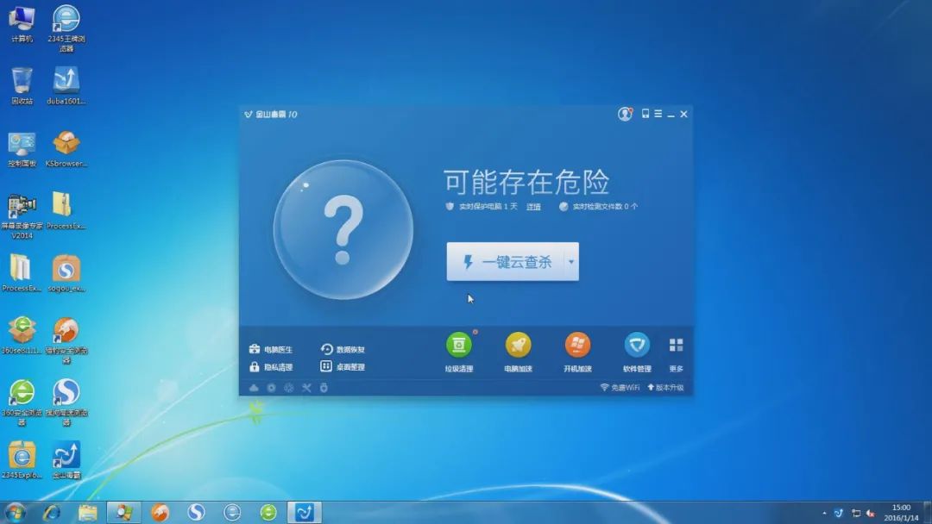This screenshot has width=932, height=524.
Task: Click Sogou browser taskbar icon
Action: click(196, 512)
